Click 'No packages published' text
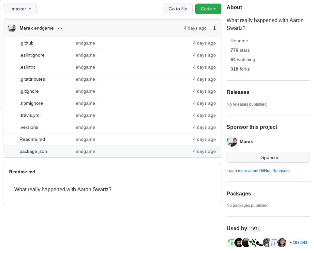This screenshot has width=314, height=253. point(247,206)
